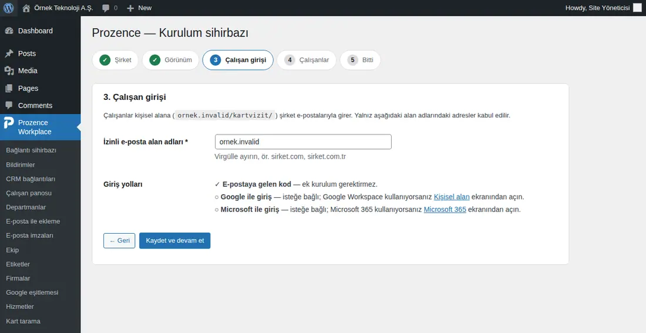Image resolution: width=646 pixels, height=333 pixels.
Task: Open the comments bubble icon in admin bar
Action: [x=106, y=8]
